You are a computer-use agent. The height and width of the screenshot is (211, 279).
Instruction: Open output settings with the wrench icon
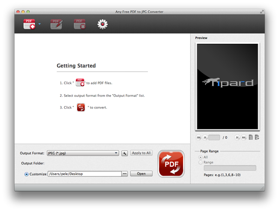(x=125, y=153)
